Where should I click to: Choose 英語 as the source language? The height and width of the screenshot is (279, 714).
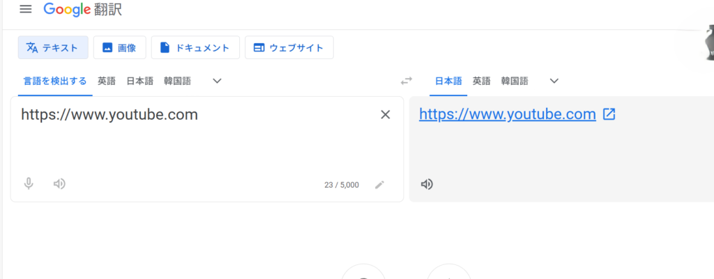tap(107, 81)
